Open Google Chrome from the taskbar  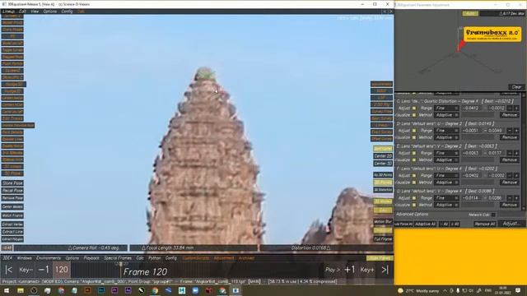pos(155,290)
